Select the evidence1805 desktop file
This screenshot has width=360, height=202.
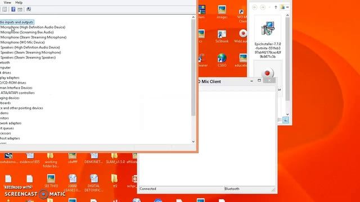(30, 158)
